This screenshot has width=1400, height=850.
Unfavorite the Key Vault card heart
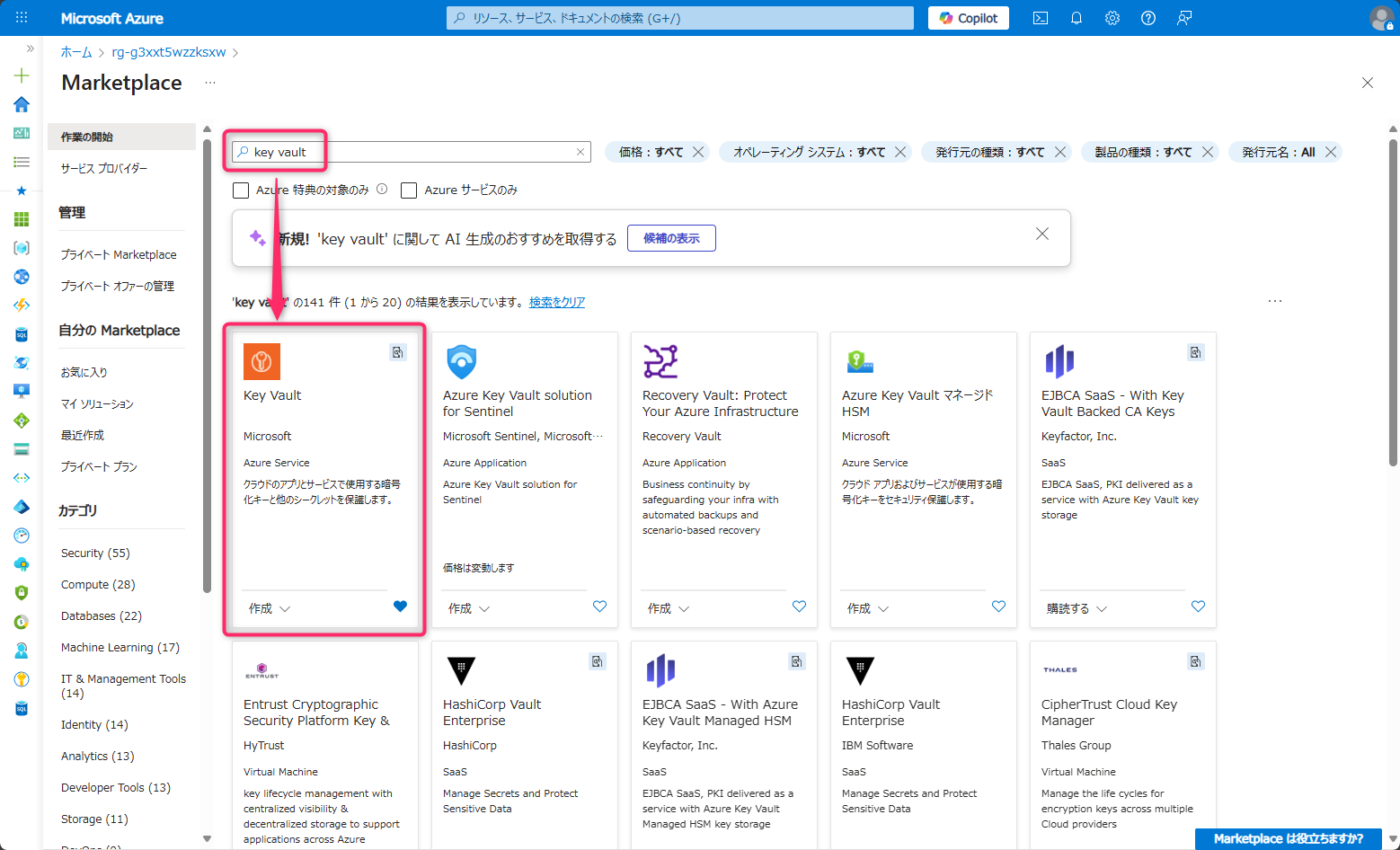(x=400, y=607)
